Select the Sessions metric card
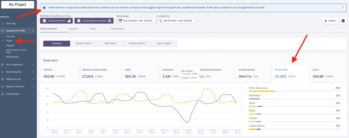Viewport: 349px width, 138px height. coord(59,73)
